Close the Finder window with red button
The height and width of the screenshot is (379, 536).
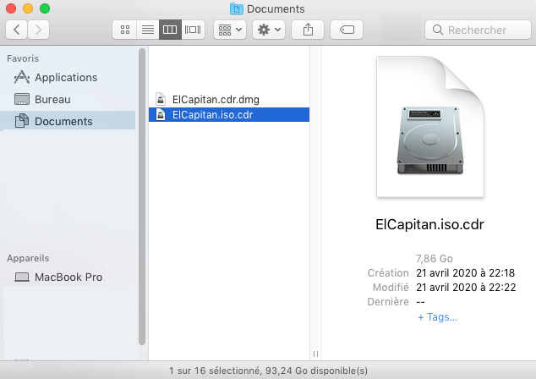click(11, 8)
